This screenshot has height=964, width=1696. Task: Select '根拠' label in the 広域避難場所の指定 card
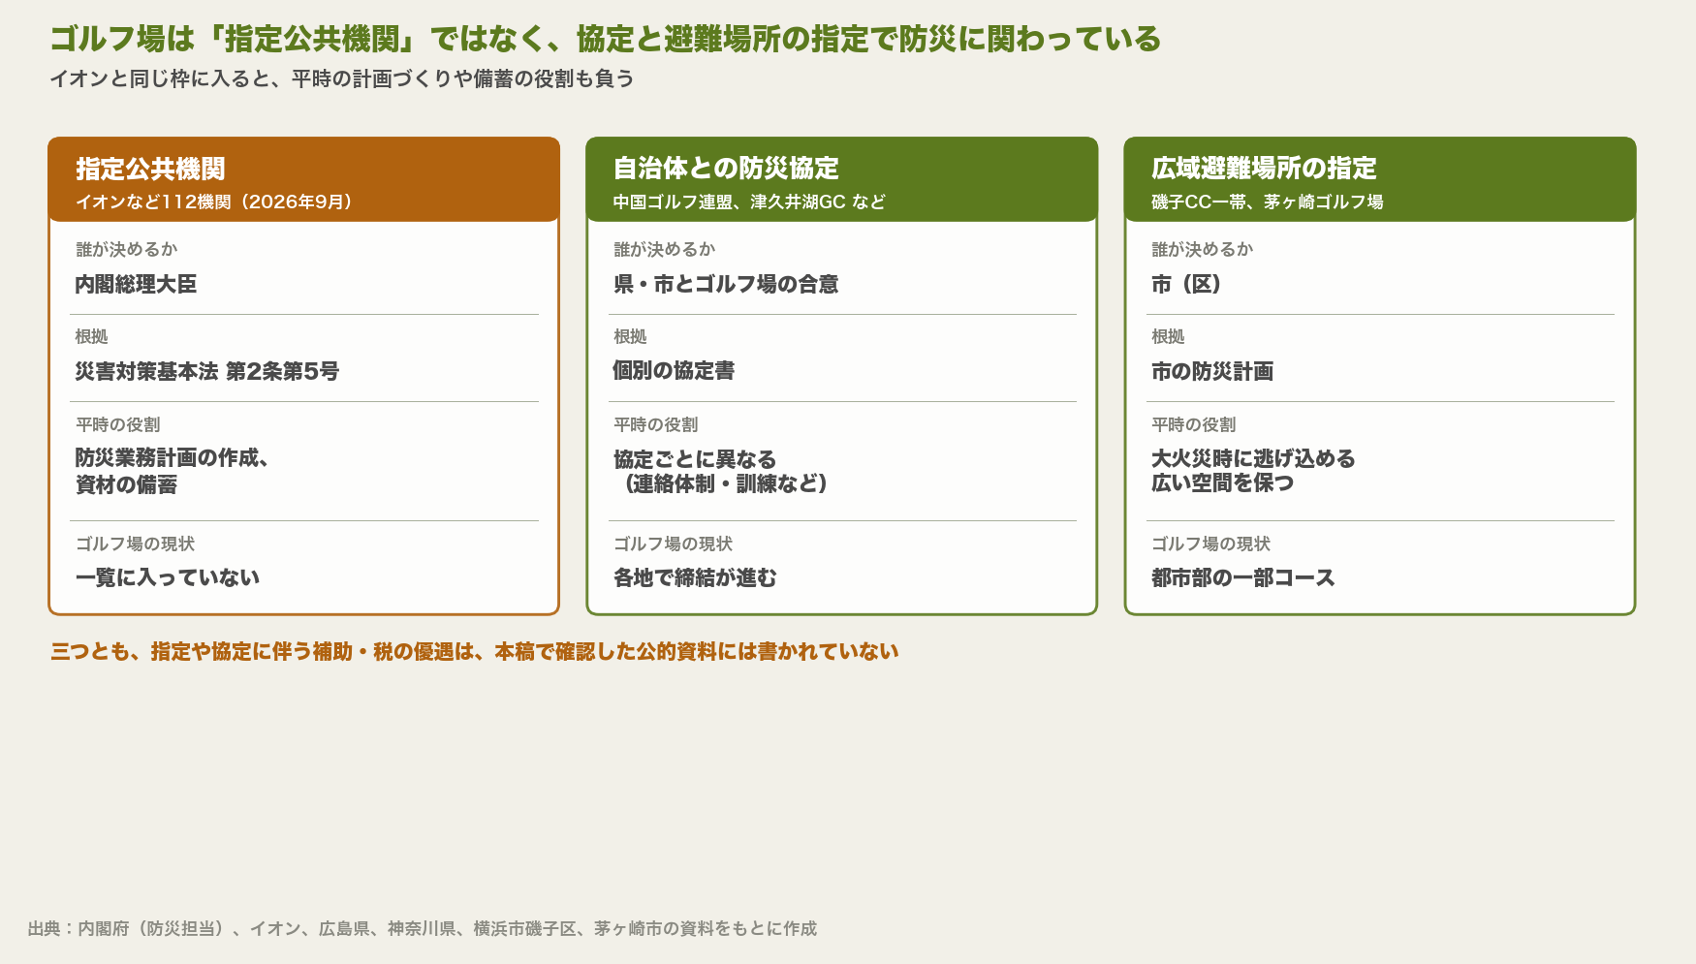pos(1168,336)
